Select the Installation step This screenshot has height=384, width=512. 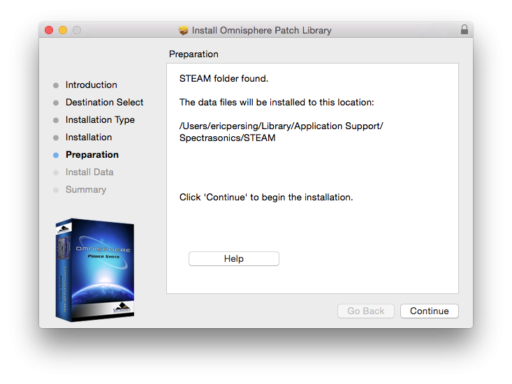pyautogui.click(x=89, y=137)
